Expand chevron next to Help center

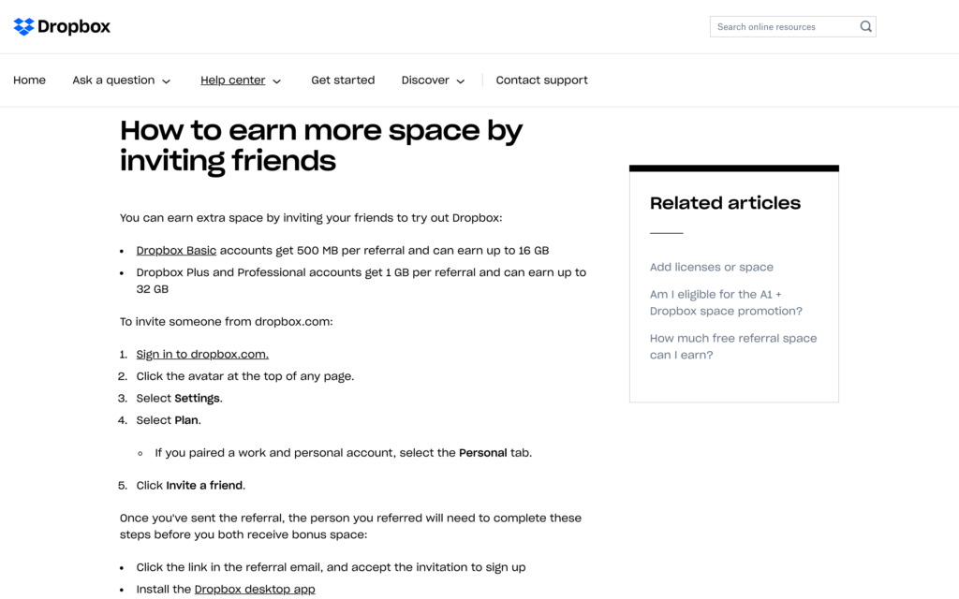(276, 81)
